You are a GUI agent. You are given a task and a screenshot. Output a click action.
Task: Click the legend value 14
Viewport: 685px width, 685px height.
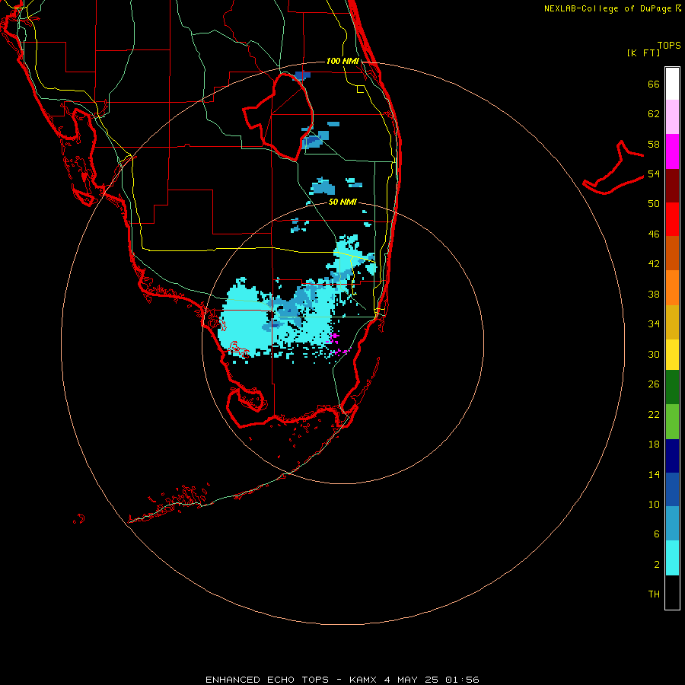pyautogui.click(x=654, y=474)
